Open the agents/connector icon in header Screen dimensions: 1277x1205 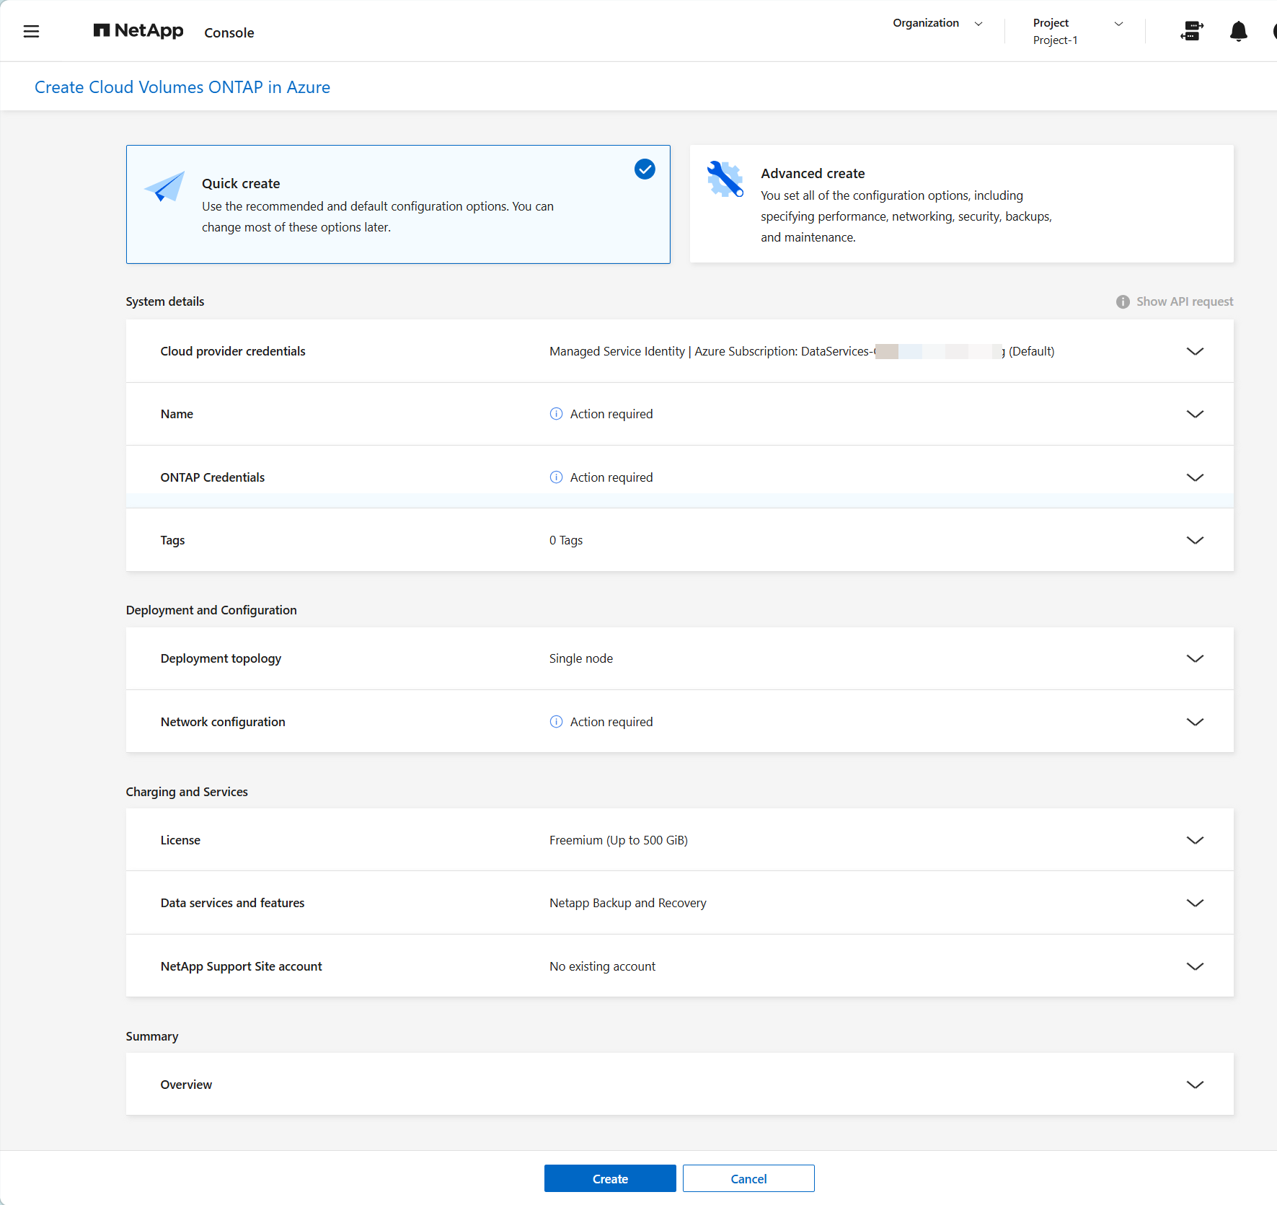click(x=1191, y=31)
